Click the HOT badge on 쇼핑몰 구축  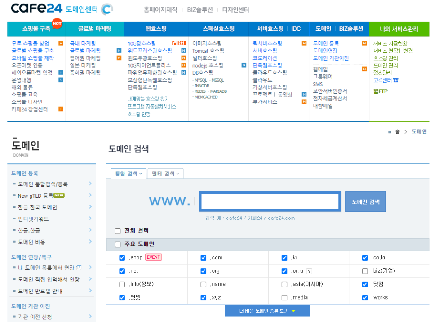[57, 23]
